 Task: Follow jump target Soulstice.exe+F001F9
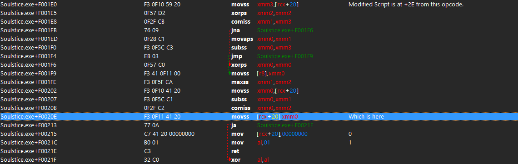click(x=285, y=56)
